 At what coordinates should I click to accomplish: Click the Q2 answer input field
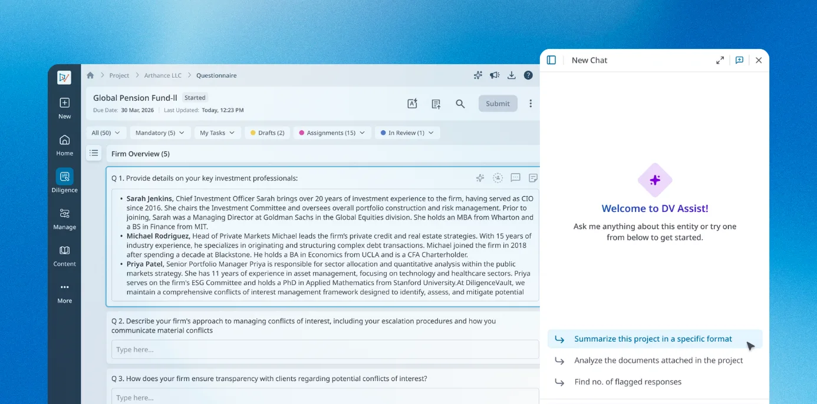tap(325, 349)
